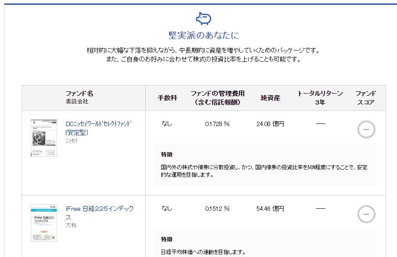Screen dimensions: 397x257
Task: Click 大和 company name under iFree fund
Action: pos(71,225)
